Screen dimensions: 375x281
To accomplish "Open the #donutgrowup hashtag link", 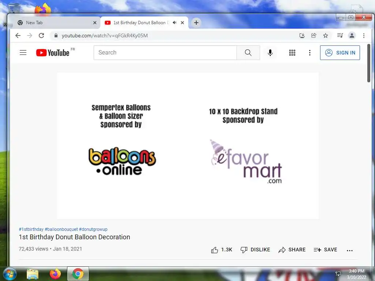I will 93,229.
